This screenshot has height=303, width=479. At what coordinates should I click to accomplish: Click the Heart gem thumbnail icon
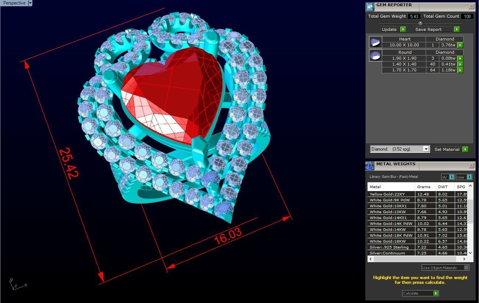coord(375,42)
